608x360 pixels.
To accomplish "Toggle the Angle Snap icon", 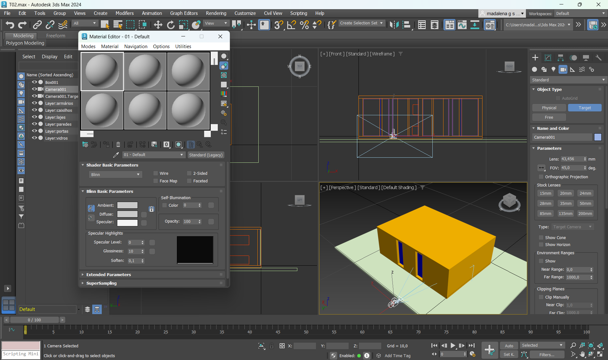I will tap(291, 25).
